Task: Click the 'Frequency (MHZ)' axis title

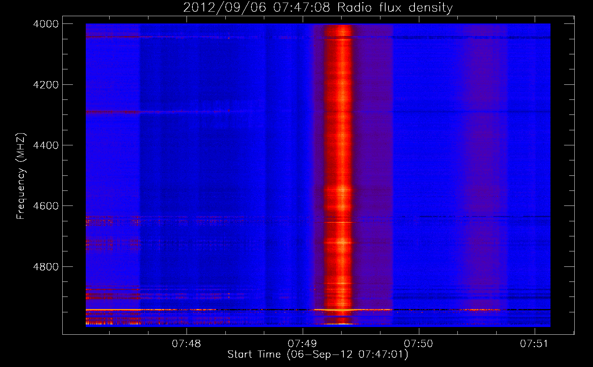Action: pos(21,176)
